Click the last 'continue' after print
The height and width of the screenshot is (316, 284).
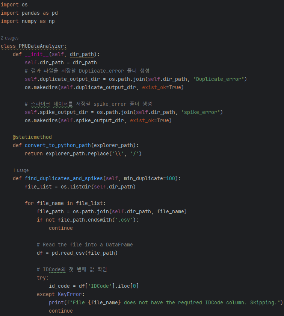pos(61,311)
